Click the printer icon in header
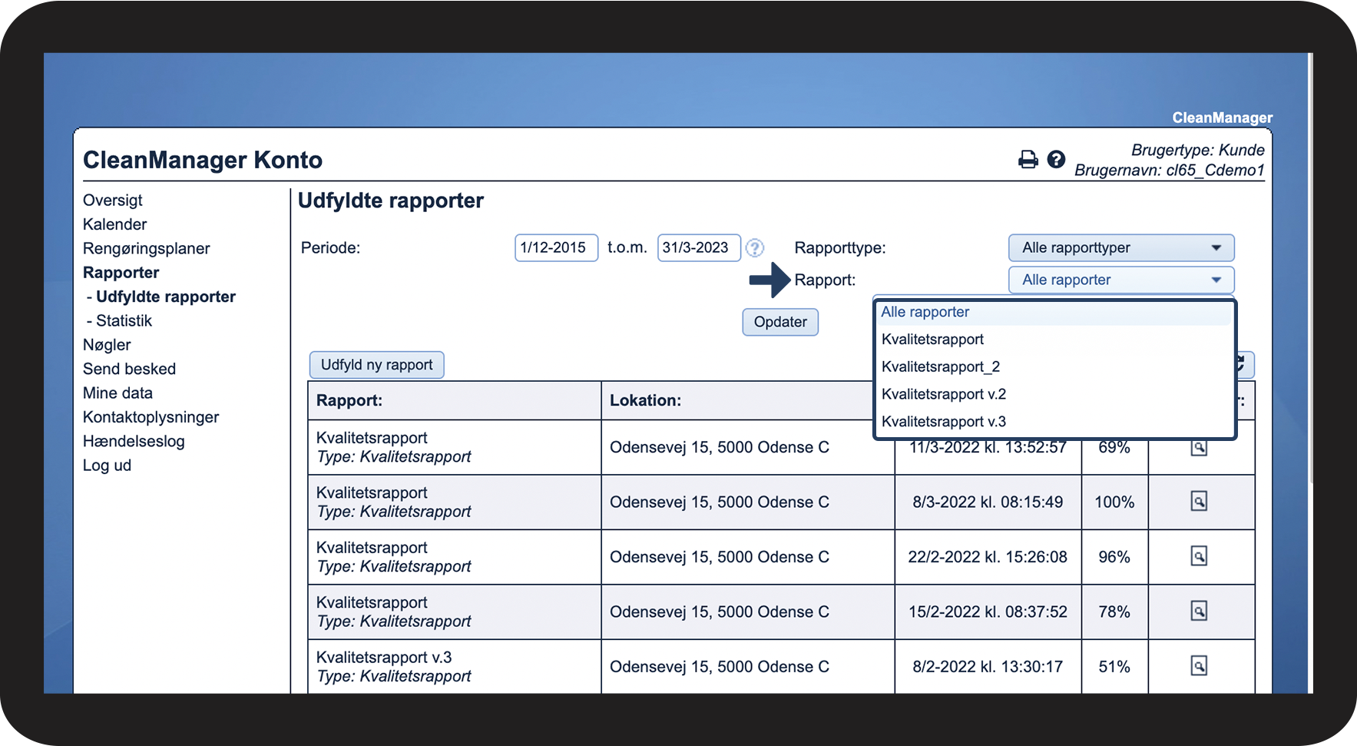This screenshot has width=1357, height=746. 1028,159
